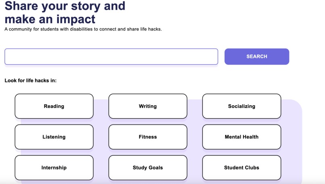Open the Study Goals category
Screen dimensions: 325x184
[x=148, y=168]
